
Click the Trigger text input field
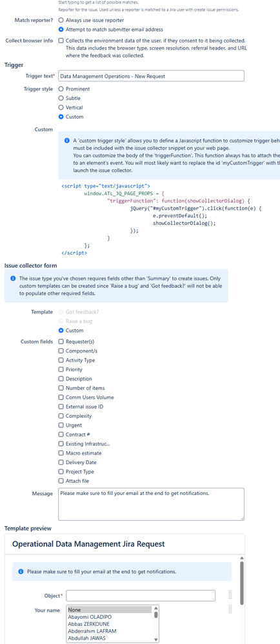(x=152, y=76)
